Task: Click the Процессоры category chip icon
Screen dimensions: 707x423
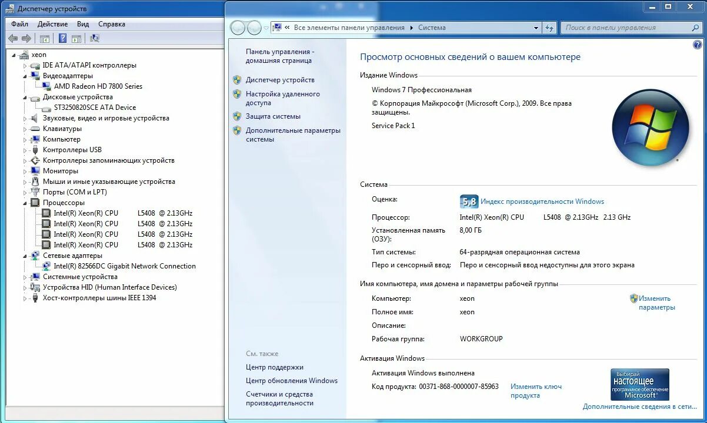Action: click(x=35, y=203)
